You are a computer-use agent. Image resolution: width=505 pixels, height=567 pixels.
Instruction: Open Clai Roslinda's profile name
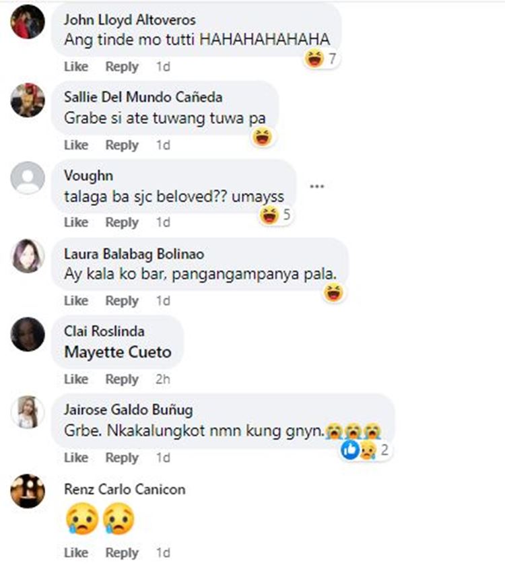coord(104,331)
